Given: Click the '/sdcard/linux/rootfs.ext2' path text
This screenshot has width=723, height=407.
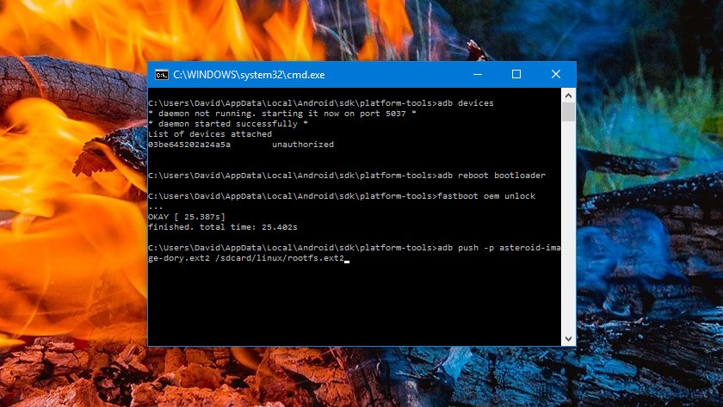Looking at the screenshot, I should (x=280, y=257).
